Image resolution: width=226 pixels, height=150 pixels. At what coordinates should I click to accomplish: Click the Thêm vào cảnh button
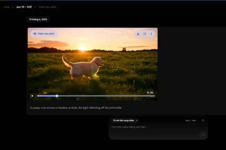pyautogui.click(x=44, y=34)
